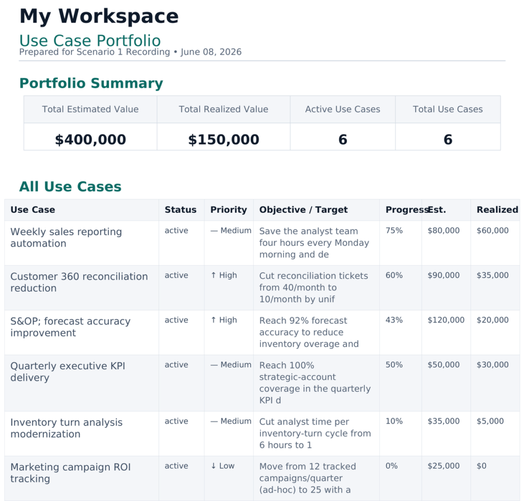Click the High priority arrow for Customer 360
This screenshot has width=524, height=501.
[213, 276]
